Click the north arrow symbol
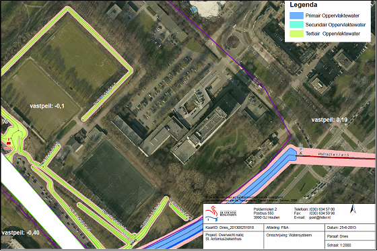377x251 pixels. pos(353,209)
